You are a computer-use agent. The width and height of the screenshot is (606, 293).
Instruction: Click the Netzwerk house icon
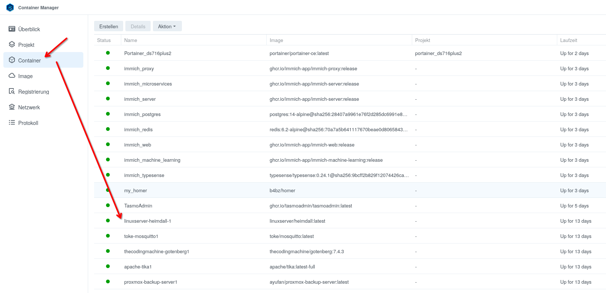point(12,107)
